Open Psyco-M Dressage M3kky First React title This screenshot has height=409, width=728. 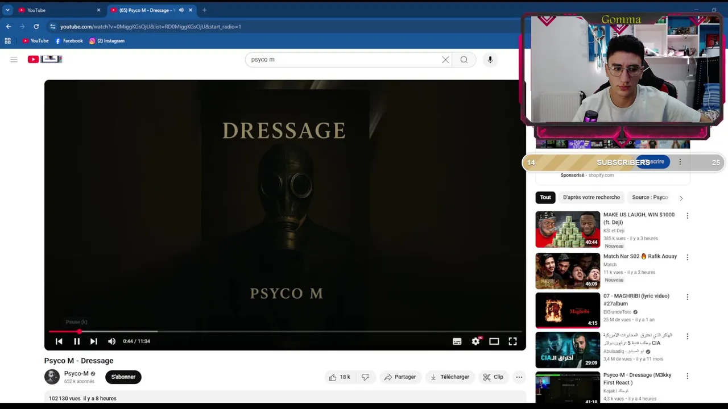pos(637,379)
